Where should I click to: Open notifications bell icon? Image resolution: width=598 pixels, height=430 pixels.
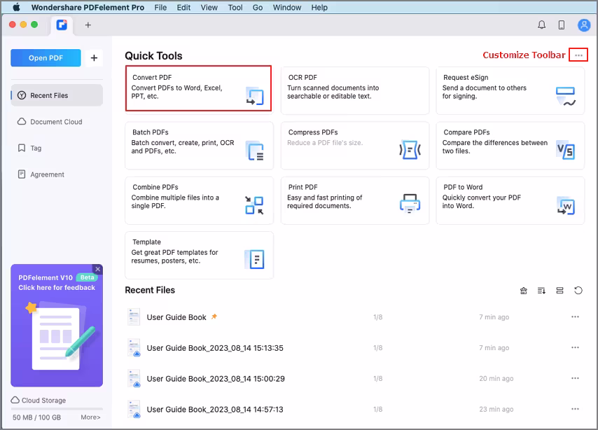[x=541, y=25]
